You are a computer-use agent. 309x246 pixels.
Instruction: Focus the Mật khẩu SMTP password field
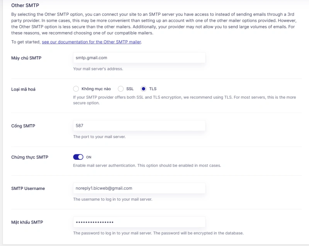pos(139,222)
